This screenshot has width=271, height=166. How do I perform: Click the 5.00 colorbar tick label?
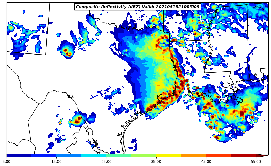tap(7, 162)
